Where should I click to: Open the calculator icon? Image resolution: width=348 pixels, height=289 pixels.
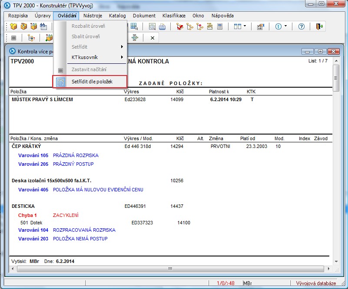(x=220, y=26)
